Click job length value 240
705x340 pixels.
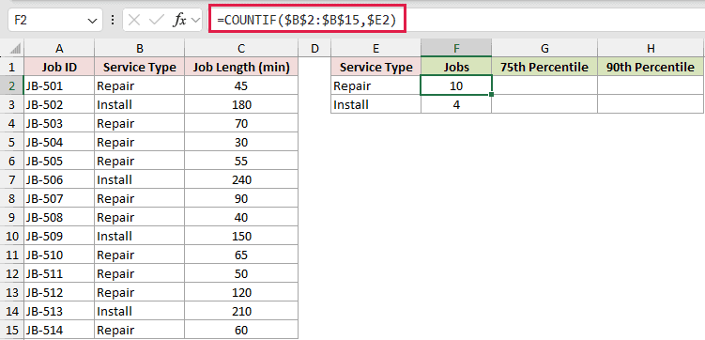pos(241,180)
